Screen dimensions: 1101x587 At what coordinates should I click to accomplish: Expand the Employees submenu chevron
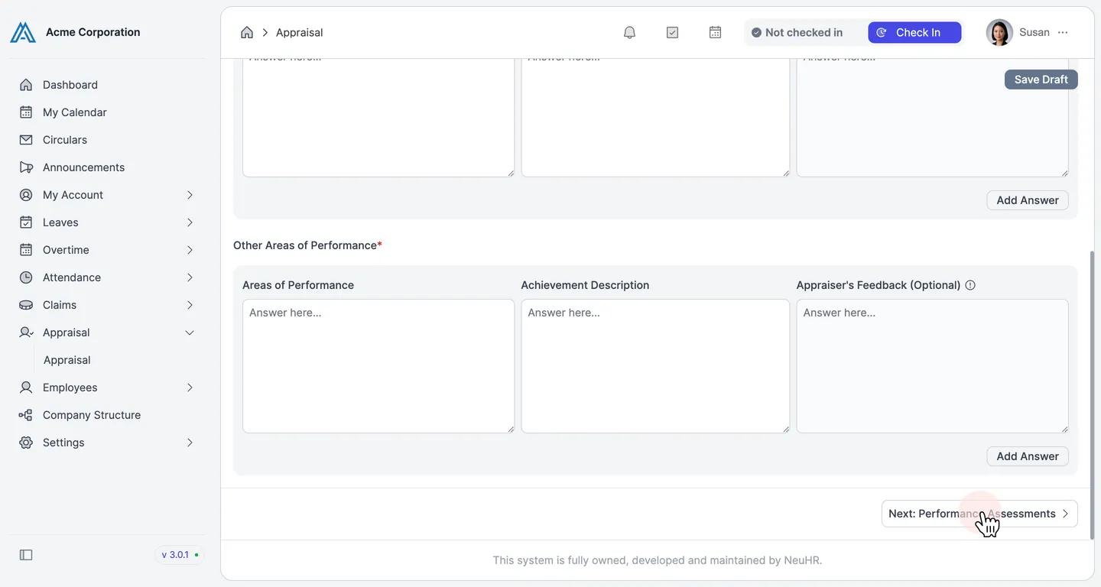click(190, 388)
